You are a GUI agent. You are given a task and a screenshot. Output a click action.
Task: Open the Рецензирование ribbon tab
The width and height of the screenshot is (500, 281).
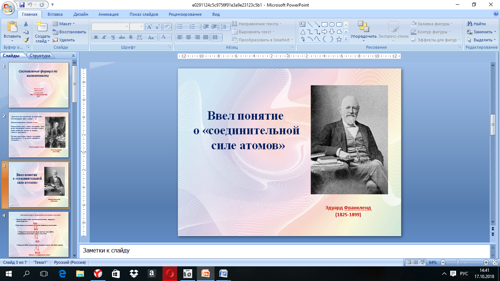coord(185,14)
